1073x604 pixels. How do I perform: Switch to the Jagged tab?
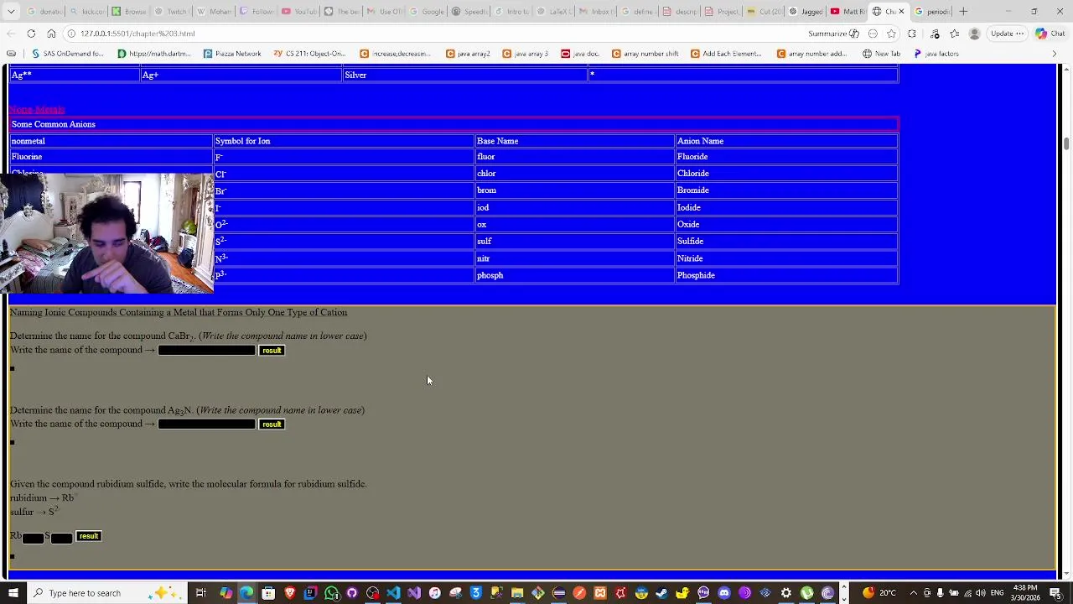pyautogui.click(x=806, y=12)
